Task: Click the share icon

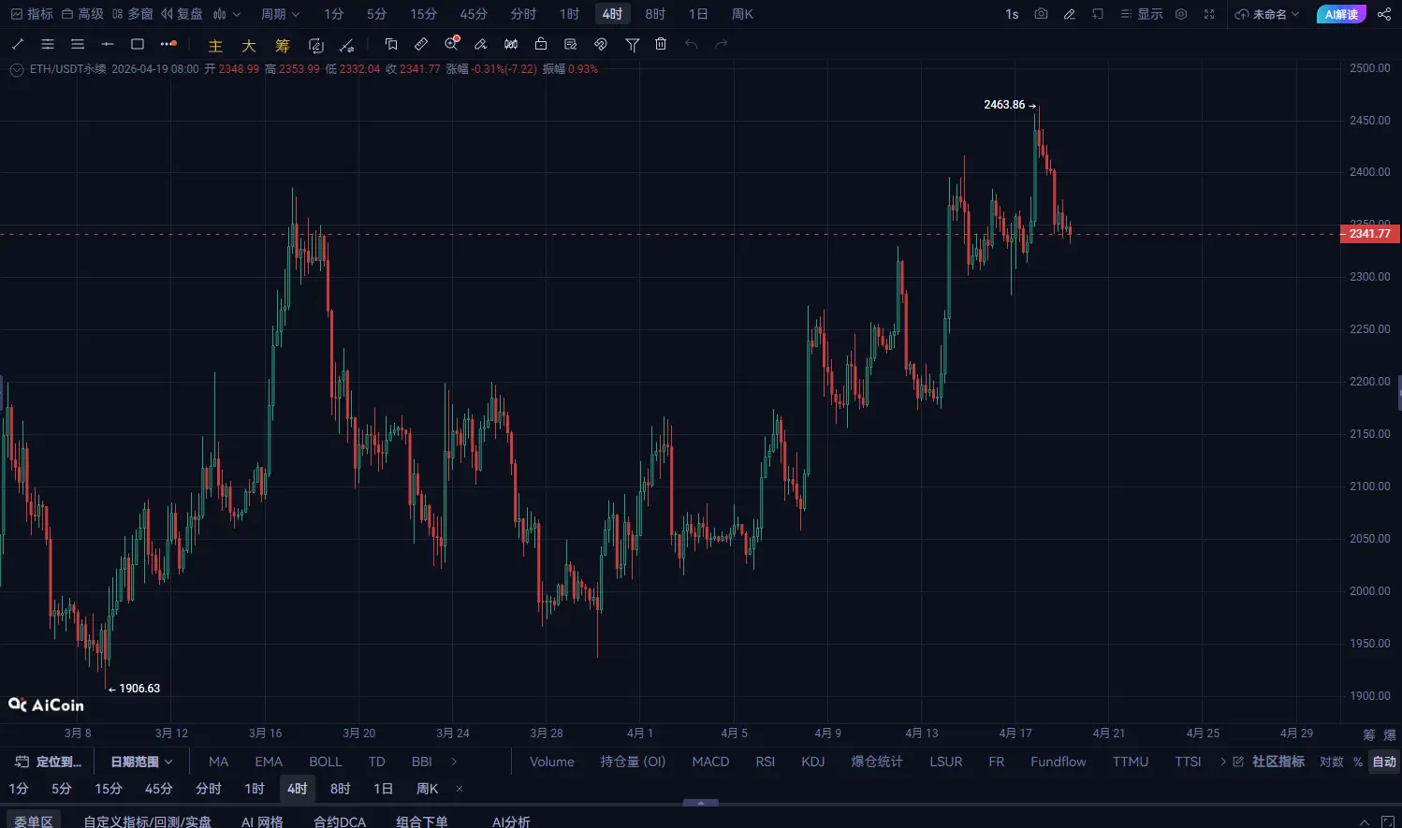Action: coord(1384,14)
